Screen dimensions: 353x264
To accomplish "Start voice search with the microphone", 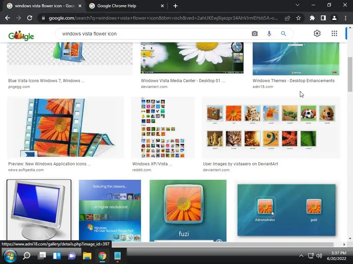I will [269, 34].
